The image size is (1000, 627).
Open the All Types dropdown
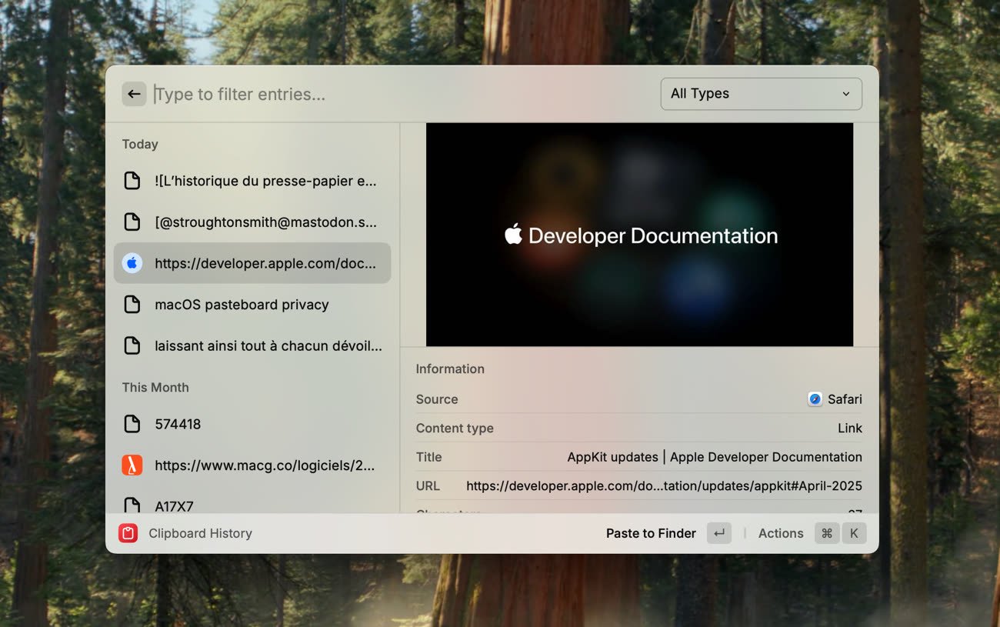point(761,94)
